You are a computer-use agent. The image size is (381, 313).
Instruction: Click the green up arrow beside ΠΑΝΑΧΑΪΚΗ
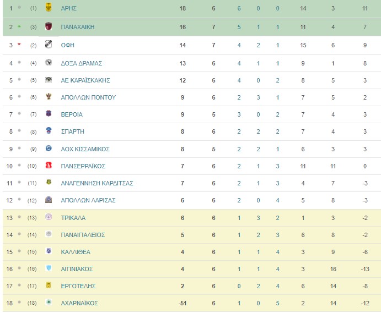click(x=19, y=26)
